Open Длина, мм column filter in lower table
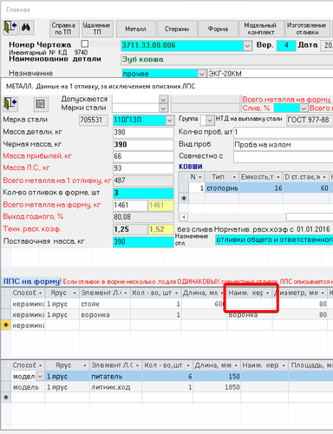This screenshot has height=434, width=333. click(236, 365)
